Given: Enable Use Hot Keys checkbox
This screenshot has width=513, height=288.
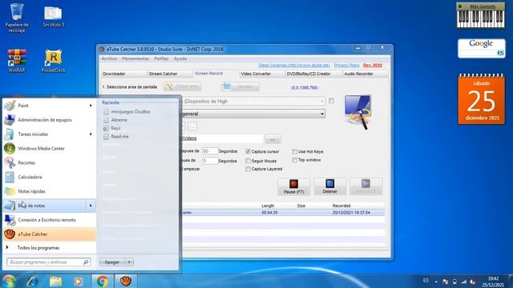Looking at the screenshot, I should [x=294, y=151].
